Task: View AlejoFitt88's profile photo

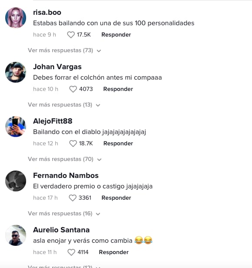Action: pos(16,126)
